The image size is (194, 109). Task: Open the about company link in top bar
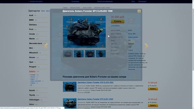click(75, 2)
